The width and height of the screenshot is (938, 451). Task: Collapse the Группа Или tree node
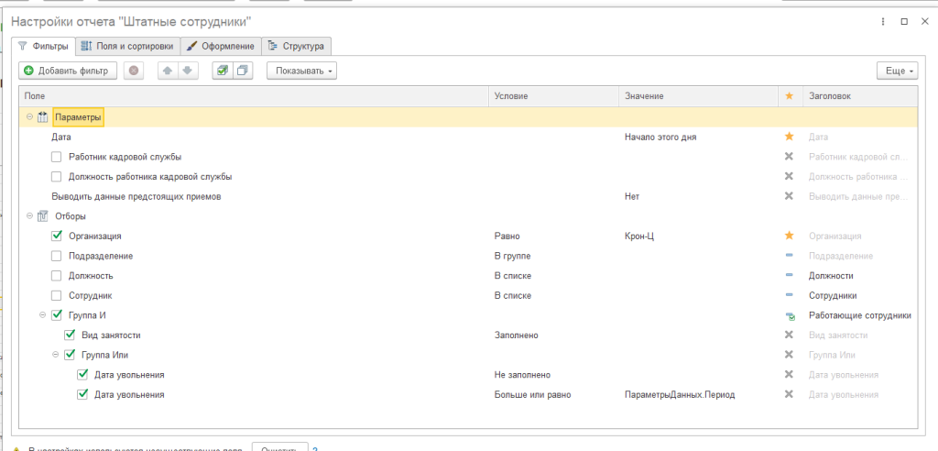click(55, 355)
